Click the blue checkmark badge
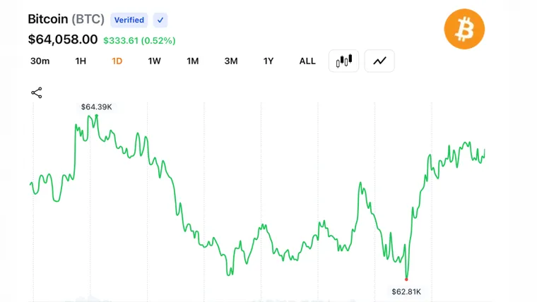This screenshot has width=537, height=302. tap(160, 20)
